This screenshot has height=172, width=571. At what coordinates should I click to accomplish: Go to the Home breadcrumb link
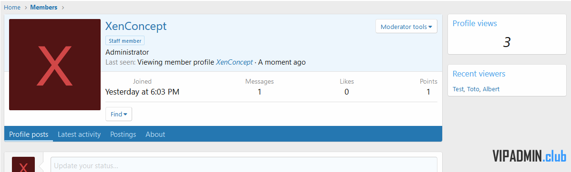point(12,7)
